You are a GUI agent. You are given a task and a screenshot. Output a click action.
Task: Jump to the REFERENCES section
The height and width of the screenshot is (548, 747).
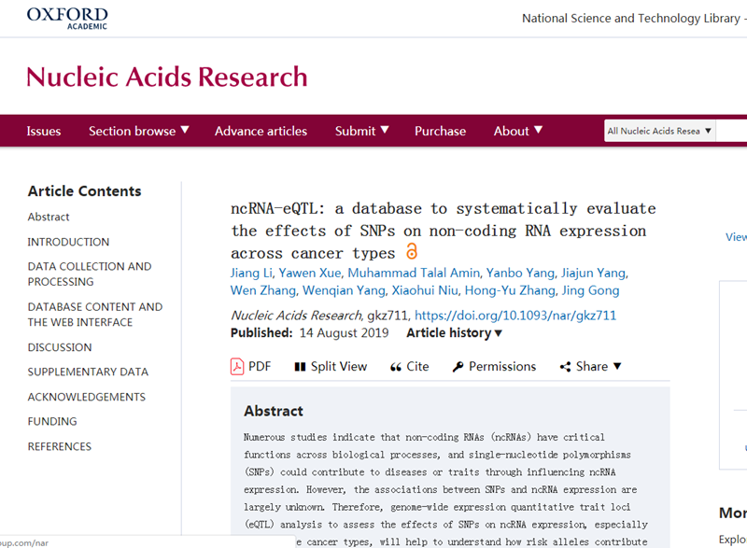(60, 446)
